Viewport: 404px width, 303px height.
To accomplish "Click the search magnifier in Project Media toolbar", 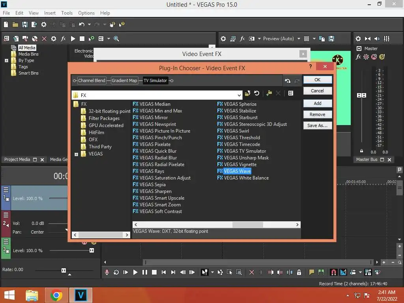I will pyautogui.click(x=116, y=39).
